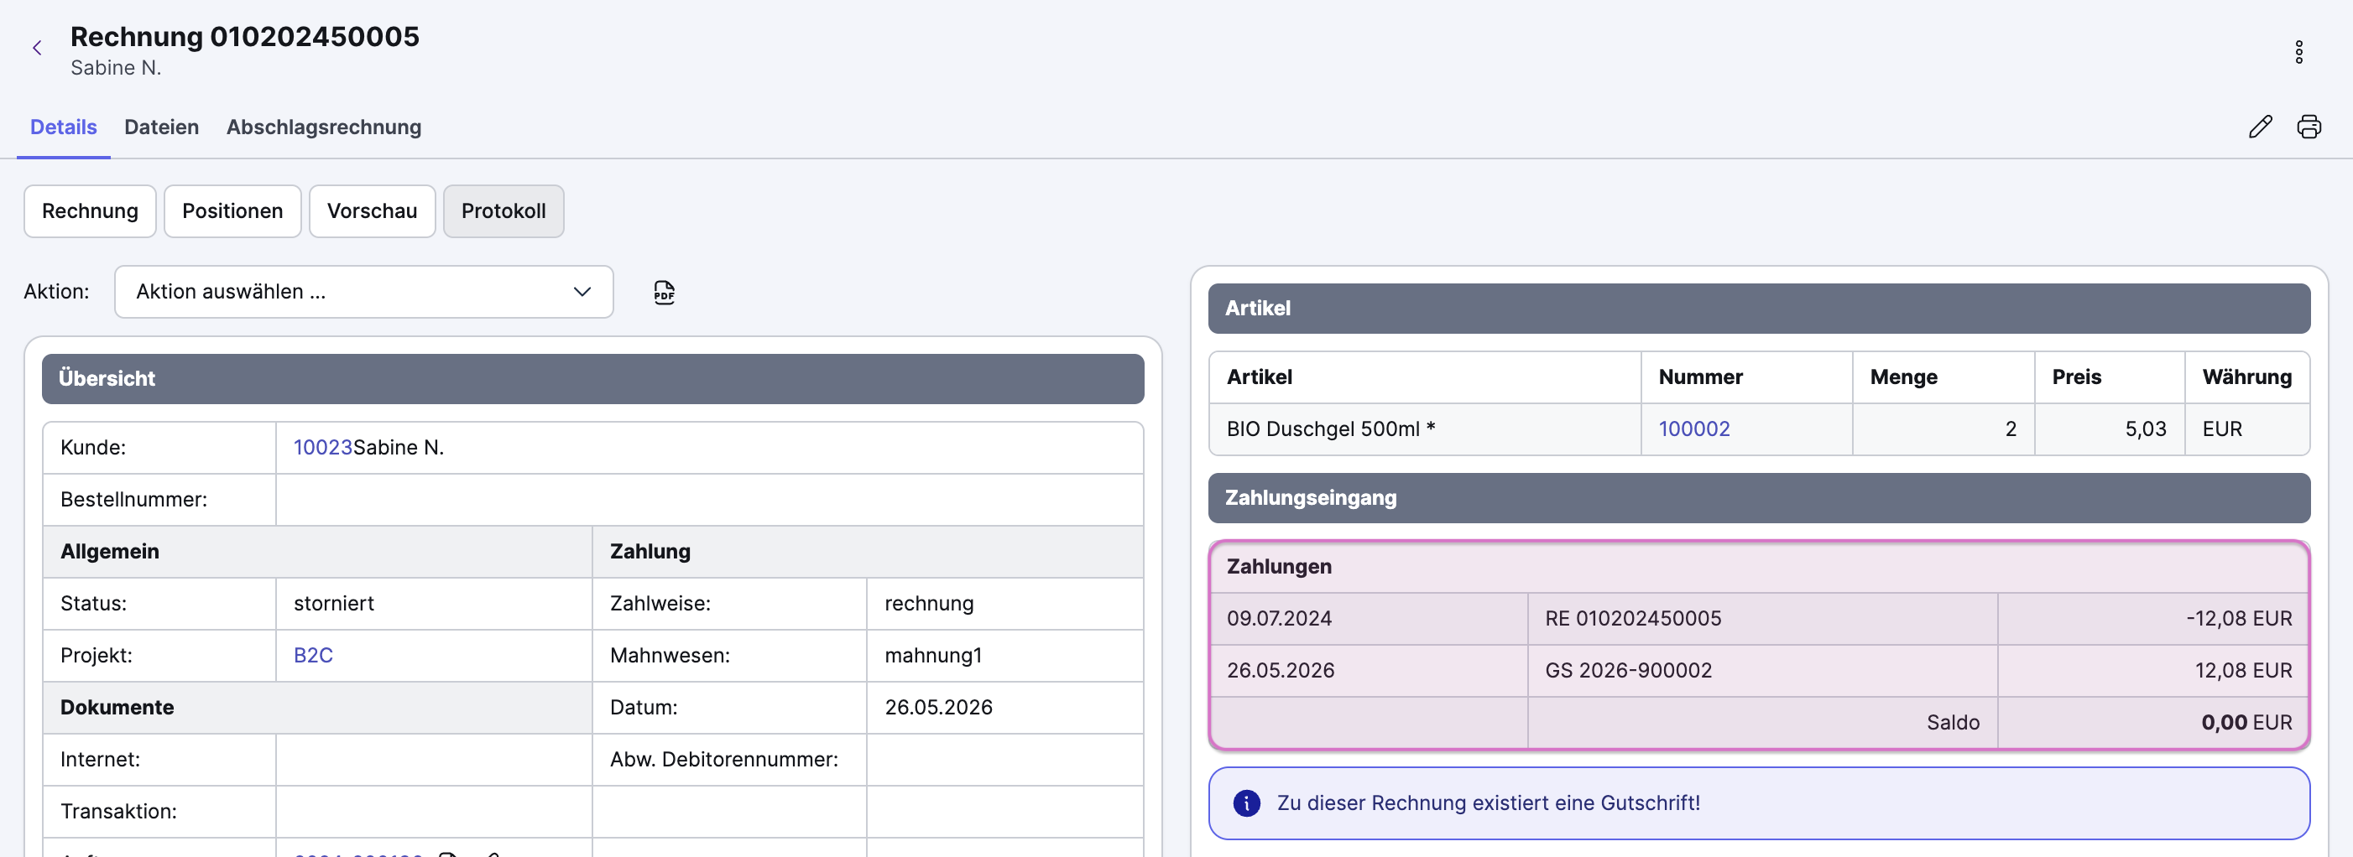Click the Saldo amount '0,00 EUR'
2353x857 pixels.
coord(2246,723)
